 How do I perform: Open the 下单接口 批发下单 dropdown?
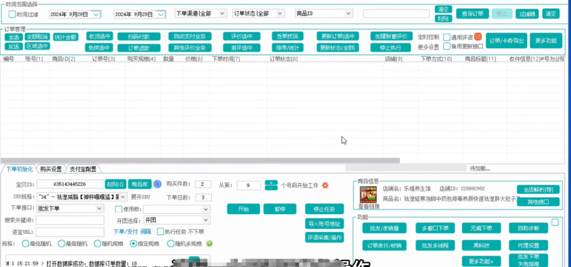click(x=99, y=208)
